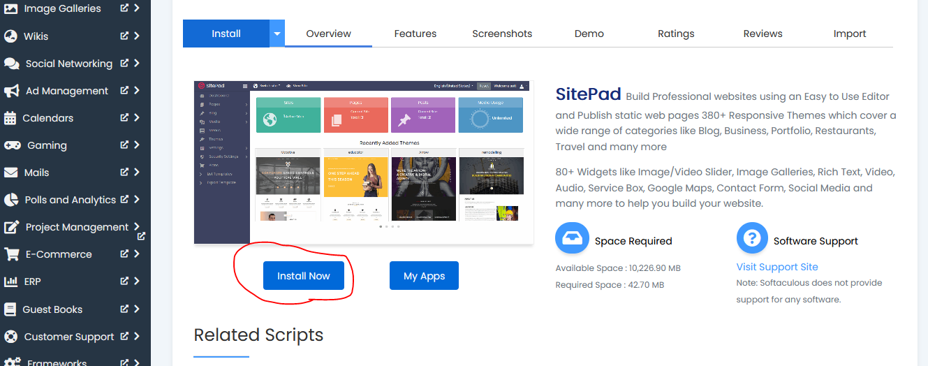Open Image Galleries in new window icon
This screenshot has width=928, height=366.
[124, 8]
